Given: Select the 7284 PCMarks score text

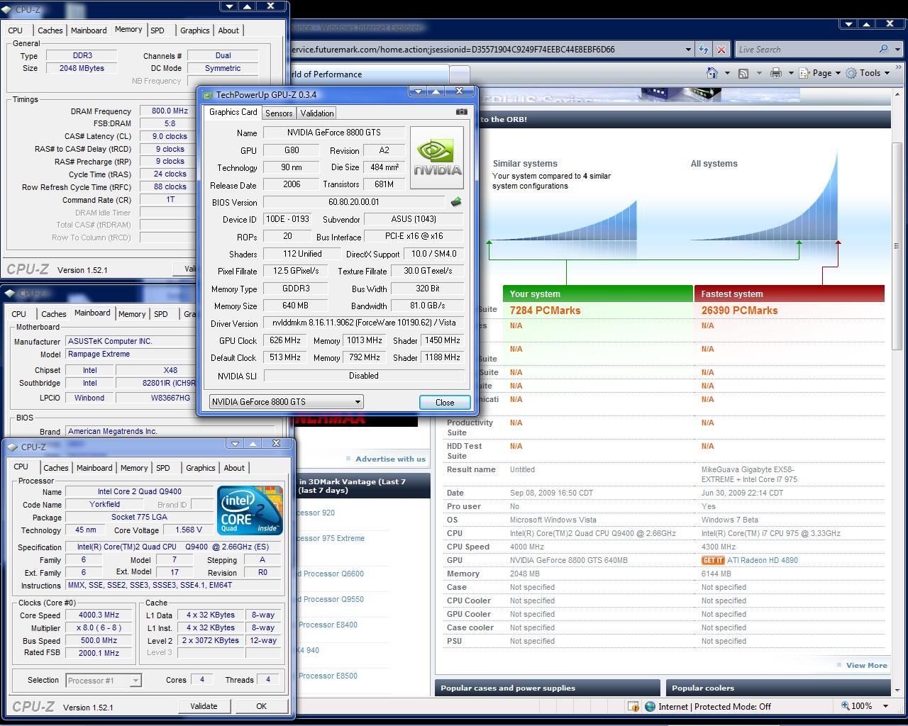Looking at the screenshot, I should pos(545,311).
